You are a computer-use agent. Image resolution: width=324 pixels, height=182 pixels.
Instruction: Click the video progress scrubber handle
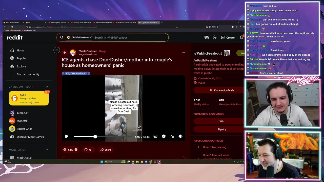tap(95, 136)
